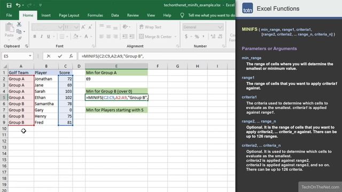Click Tell me what you want to do

[212, 15]
